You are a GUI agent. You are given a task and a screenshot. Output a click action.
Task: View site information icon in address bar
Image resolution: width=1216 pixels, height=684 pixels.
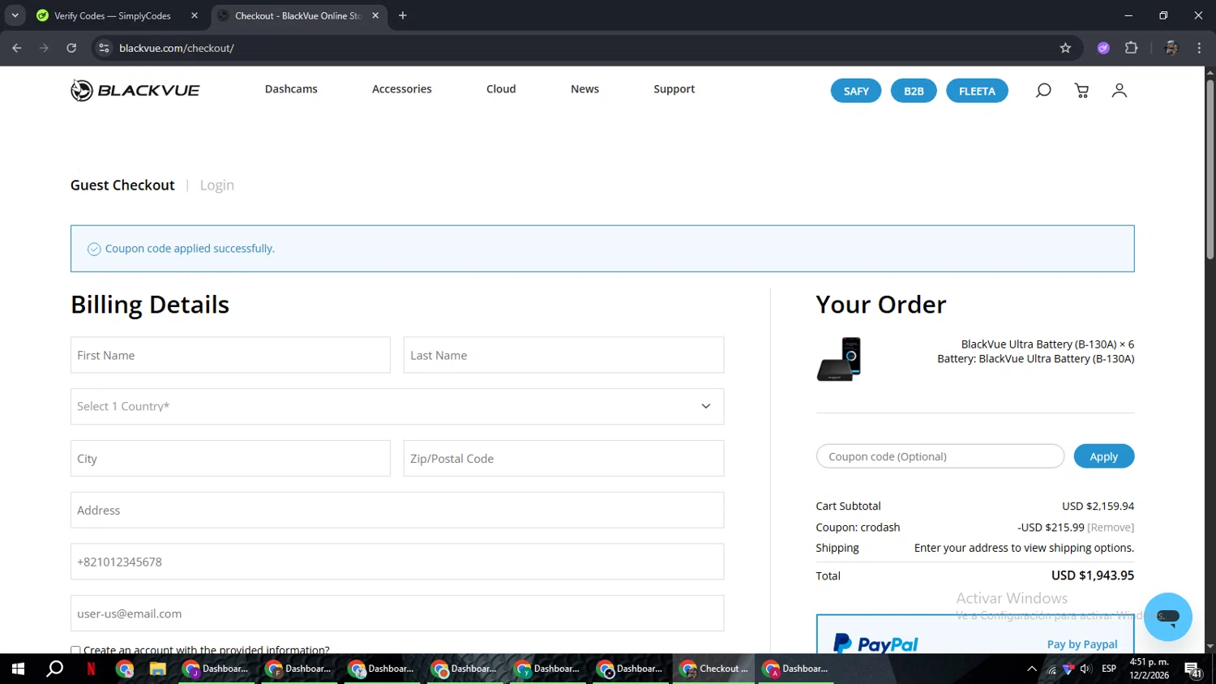pyautogui.click(x=104, y=48)
